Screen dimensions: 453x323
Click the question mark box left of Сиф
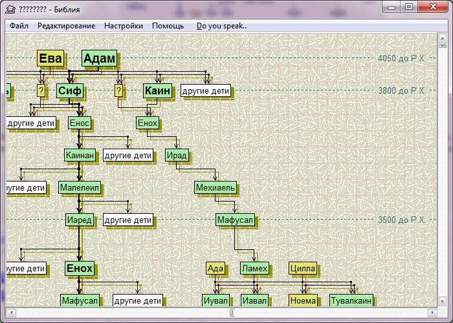[41, 91]
